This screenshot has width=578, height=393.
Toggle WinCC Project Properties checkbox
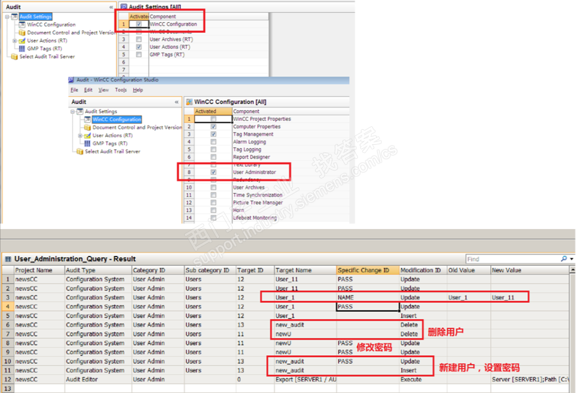tap(213, 119)
